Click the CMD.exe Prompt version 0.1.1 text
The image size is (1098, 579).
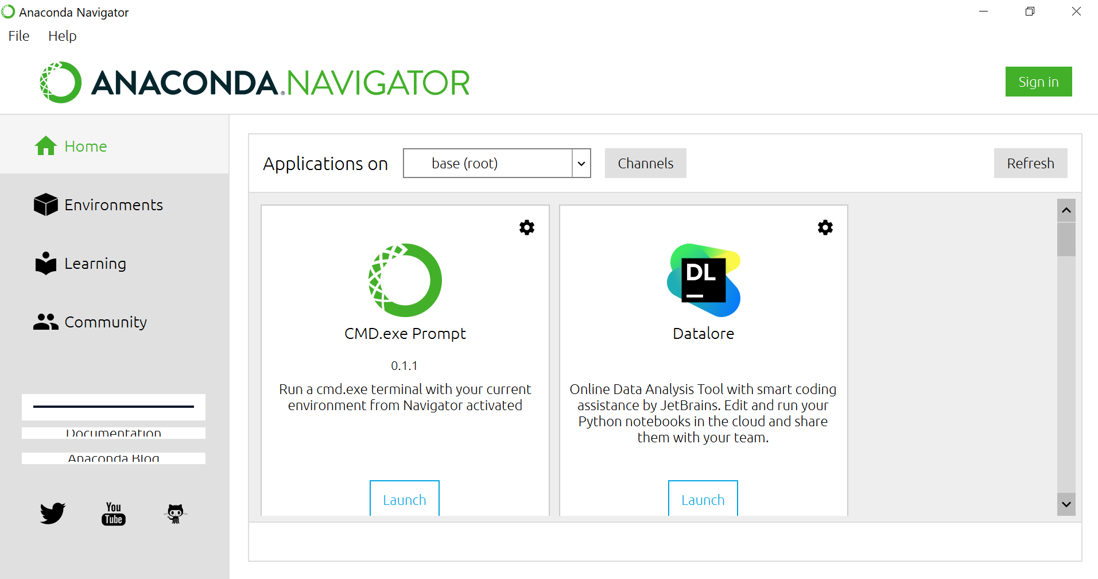405,366
